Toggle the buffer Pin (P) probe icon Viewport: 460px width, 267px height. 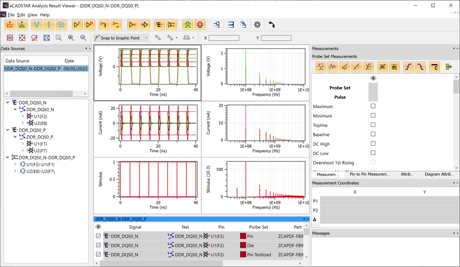[77, 25]
